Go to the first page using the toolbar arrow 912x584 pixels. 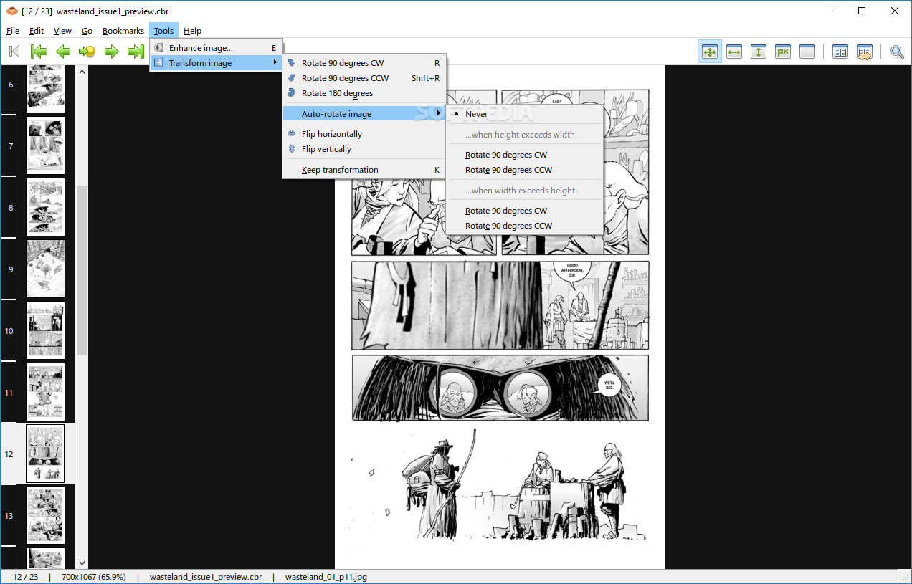click(39, 52)
